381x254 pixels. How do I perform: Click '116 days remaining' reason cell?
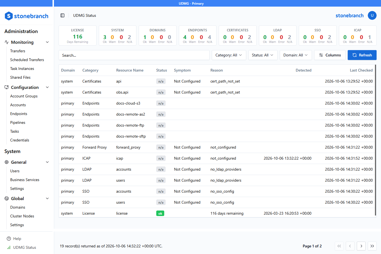point(227,213)
